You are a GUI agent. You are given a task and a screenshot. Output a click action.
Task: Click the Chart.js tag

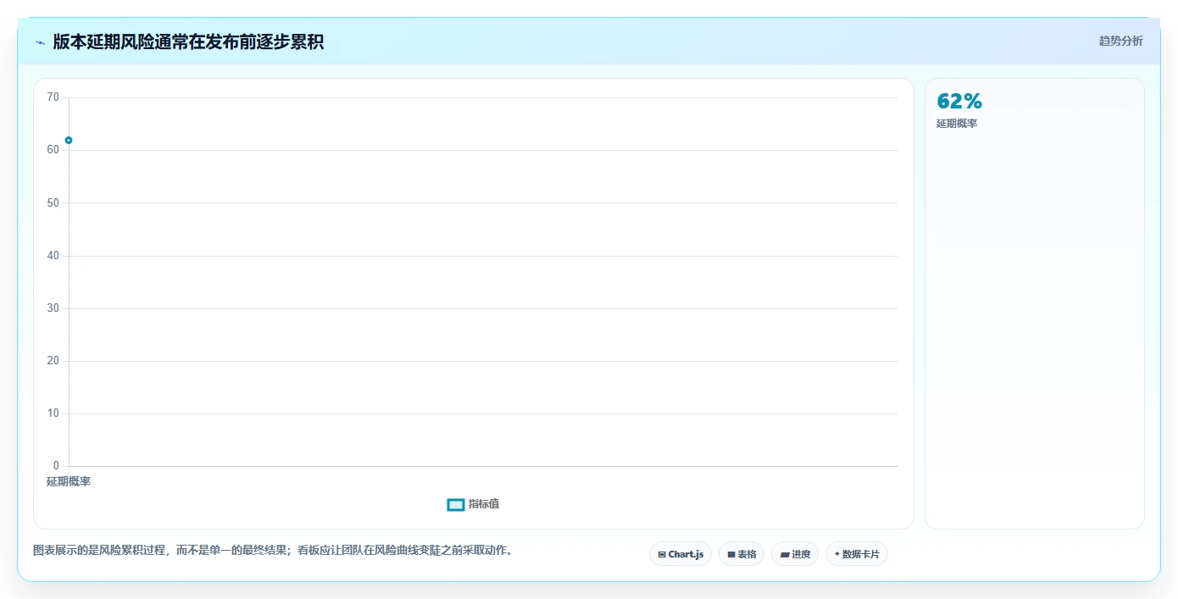pyautogui.click(x=681, y=554)
